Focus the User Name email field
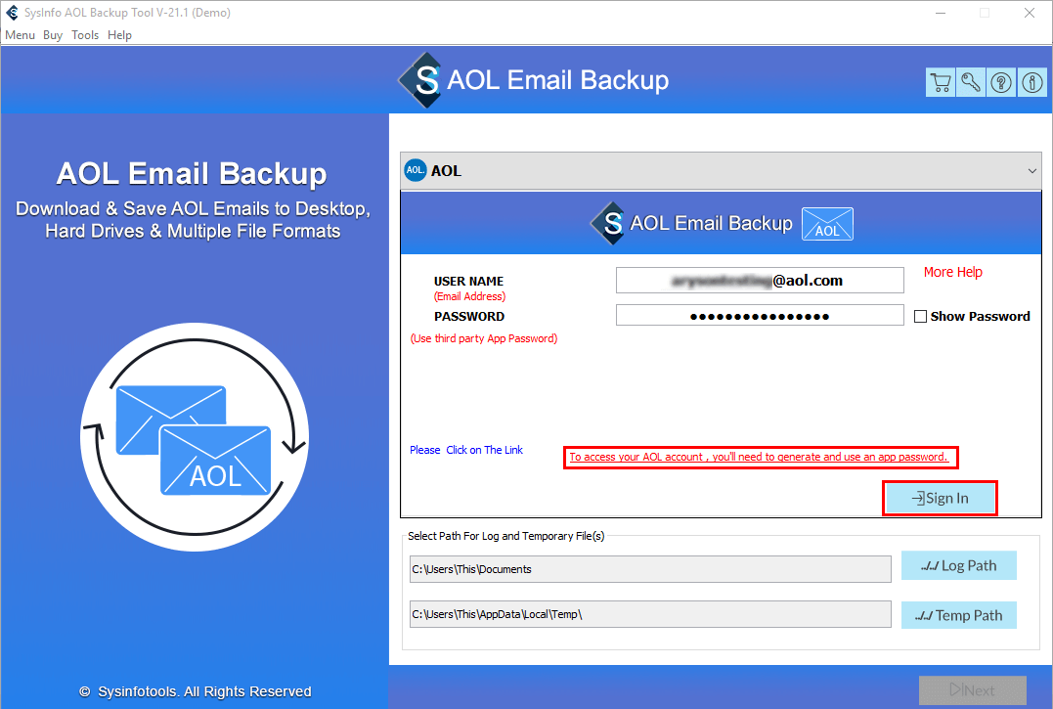Image resolution: width=1053 pixels, height=709 pixels. 760,281
